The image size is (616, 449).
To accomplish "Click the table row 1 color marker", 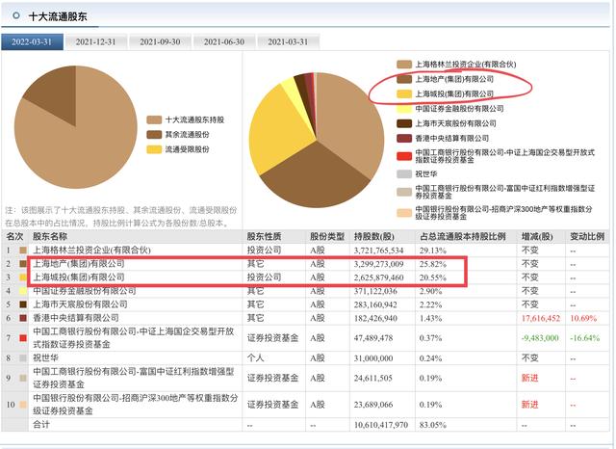I will click(23, 251).
